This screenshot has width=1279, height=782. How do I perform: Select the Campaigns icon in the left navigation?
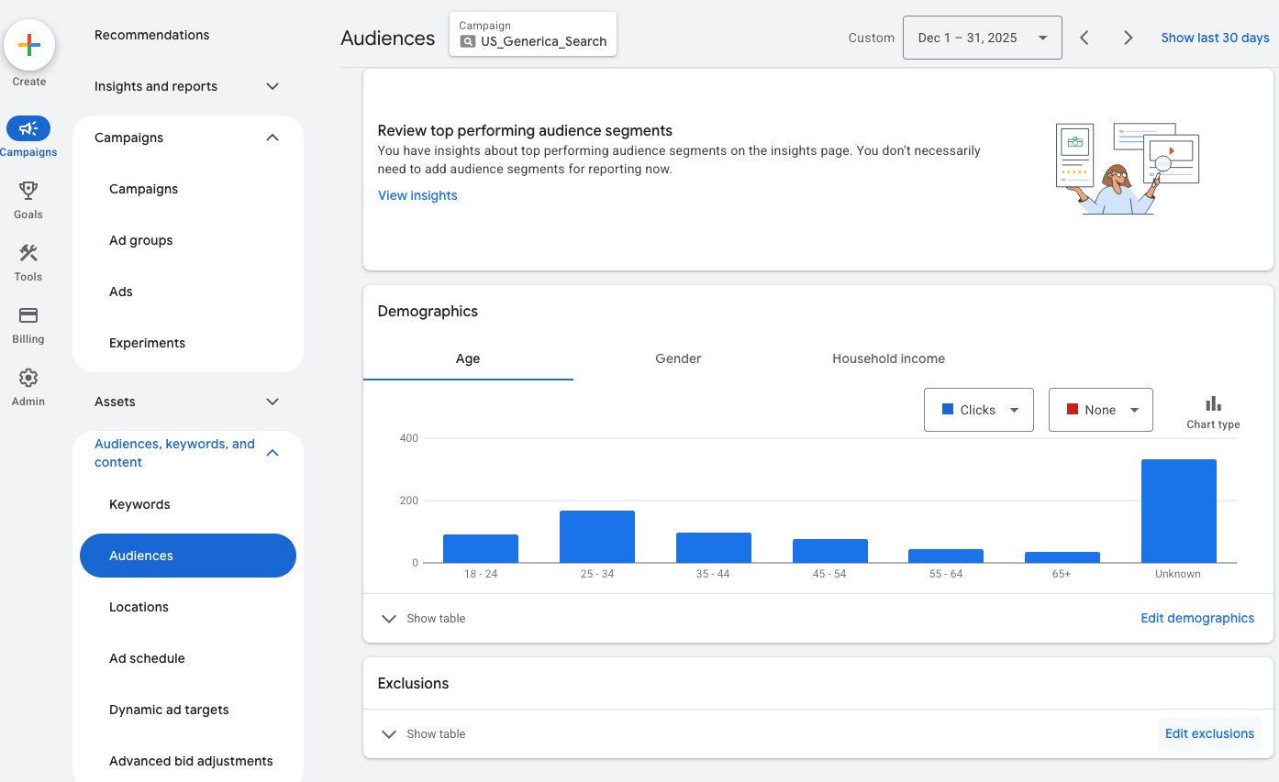tap(28, 128)
